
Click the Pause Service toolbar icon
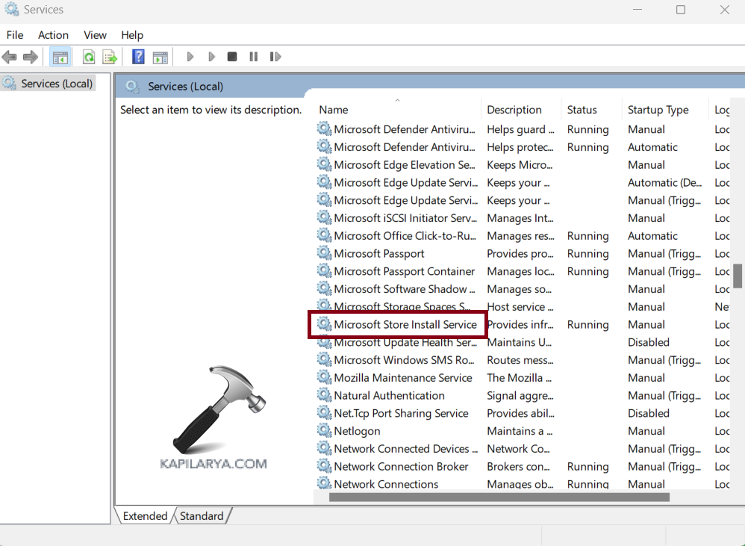click(x=254, y=57)
